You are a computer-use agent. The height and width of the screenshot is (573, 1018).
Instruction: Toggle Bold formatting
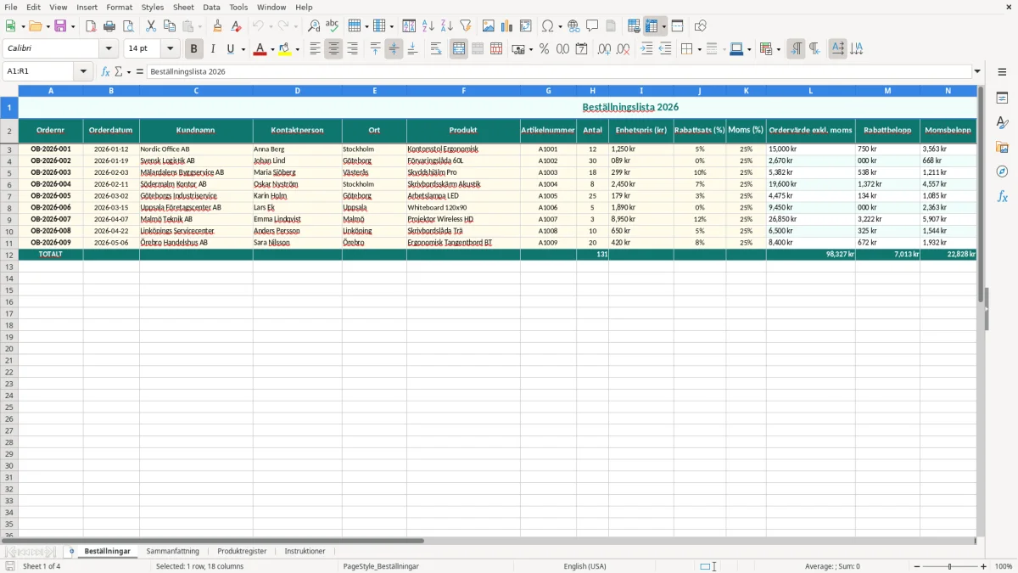[x=194, y=49]
